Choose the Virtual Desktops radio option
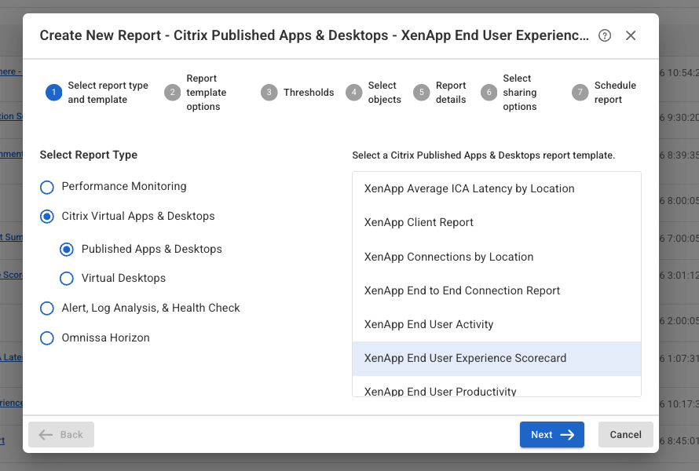The height and width of the screenshot is (471, 699). [67, 279]
